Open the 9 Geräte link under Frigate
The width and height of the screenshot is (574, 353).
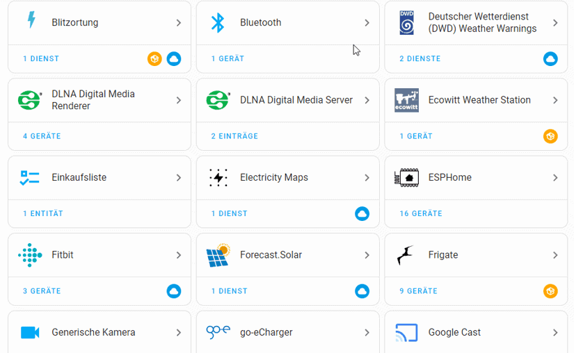pos(418,291)
